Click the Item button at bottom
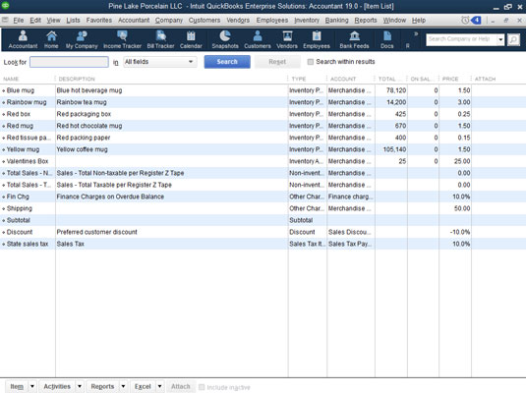Screen dimensions: 526x393 [17, 386]
